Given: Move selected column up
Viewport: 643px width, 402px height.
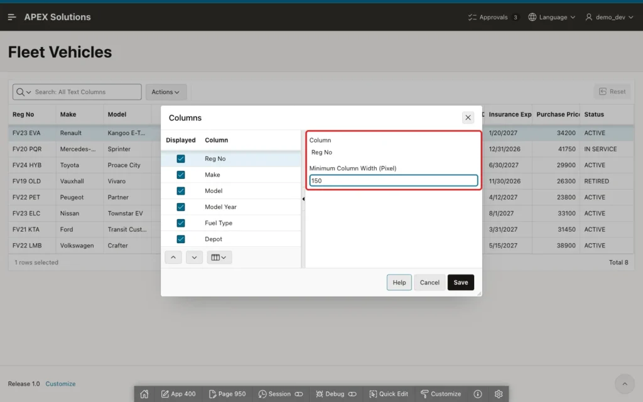Looking at the screenshot, I should tap(173, 257).
